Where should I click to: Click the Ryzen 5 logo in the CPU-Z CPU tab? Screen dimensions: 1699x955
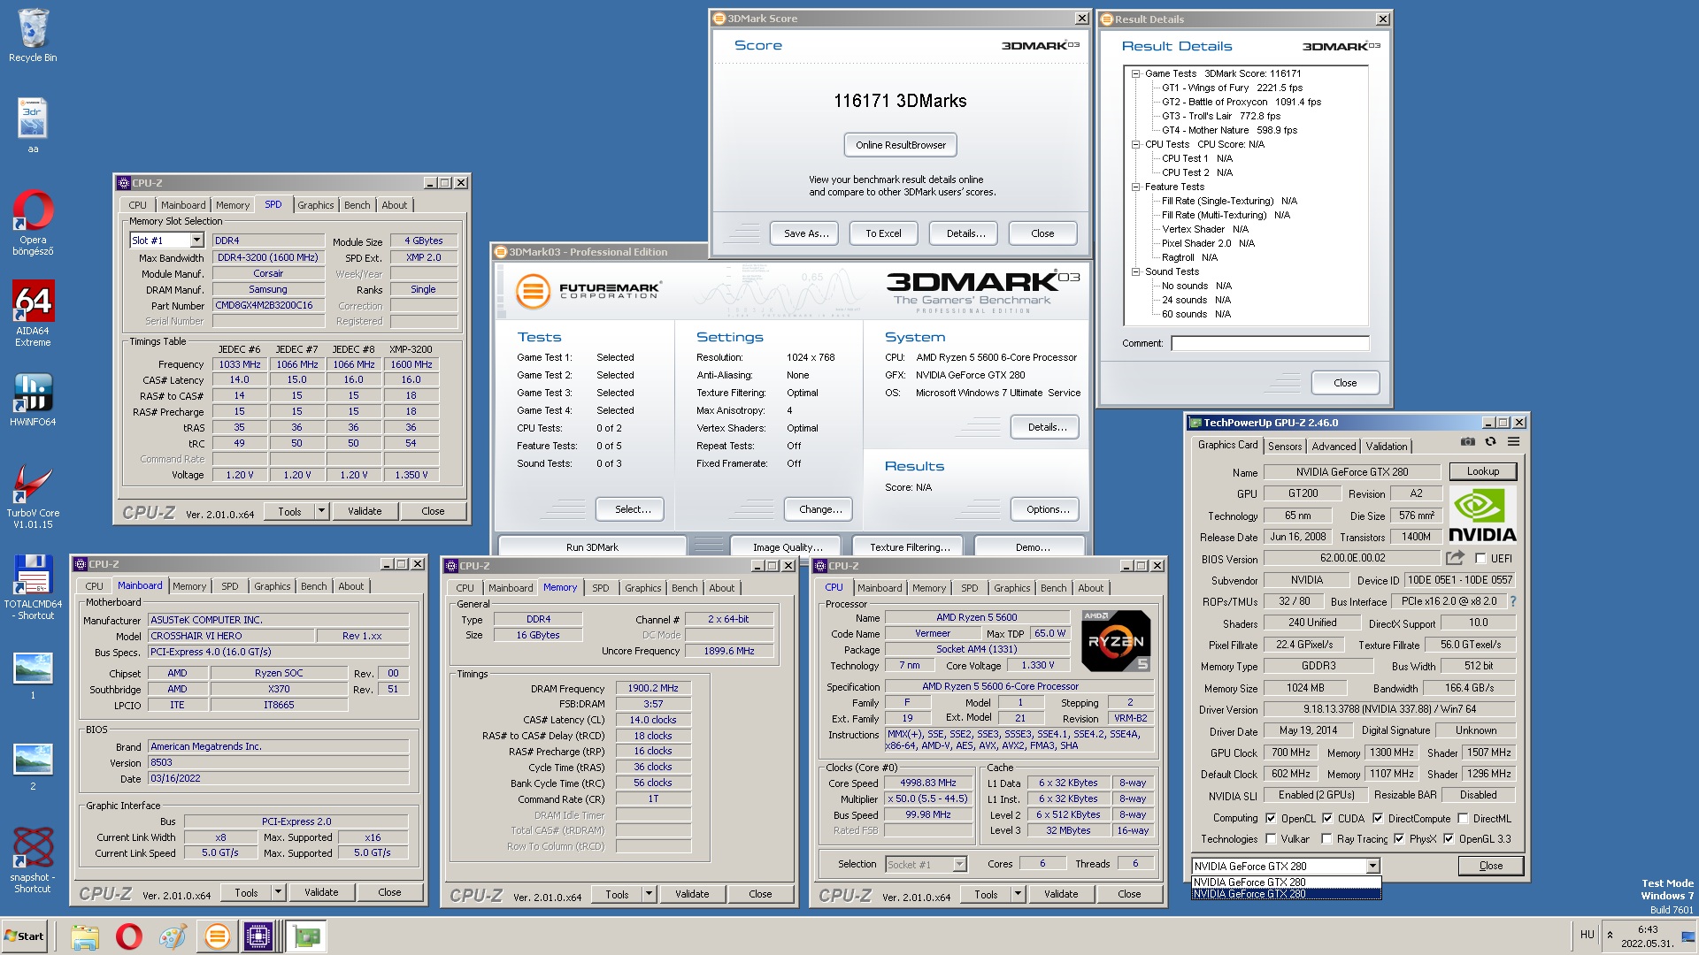pyautogui.click(x=1116, y=641)
